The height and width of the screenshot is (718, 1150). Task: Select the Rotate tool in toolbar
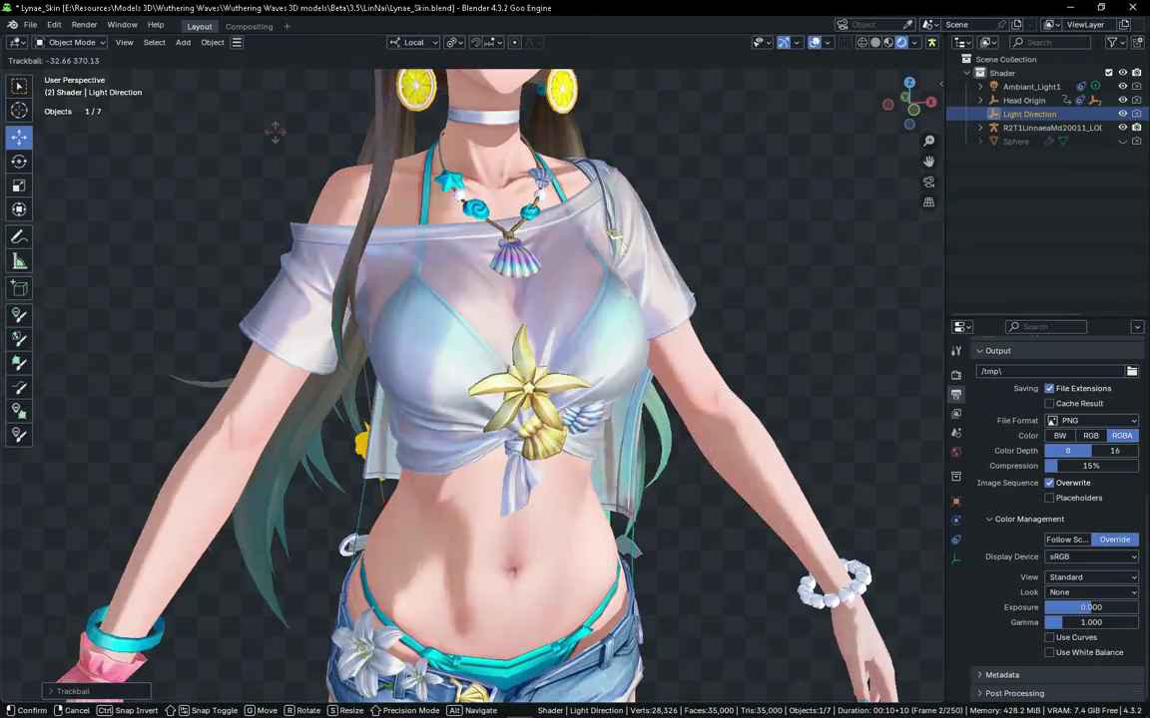(x=19, y=162)
